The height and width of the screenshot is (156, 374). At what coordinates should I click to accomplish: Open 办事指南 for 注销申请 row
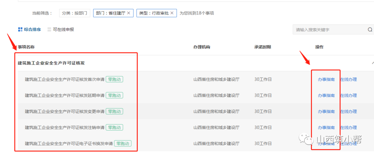coord(326,127)
